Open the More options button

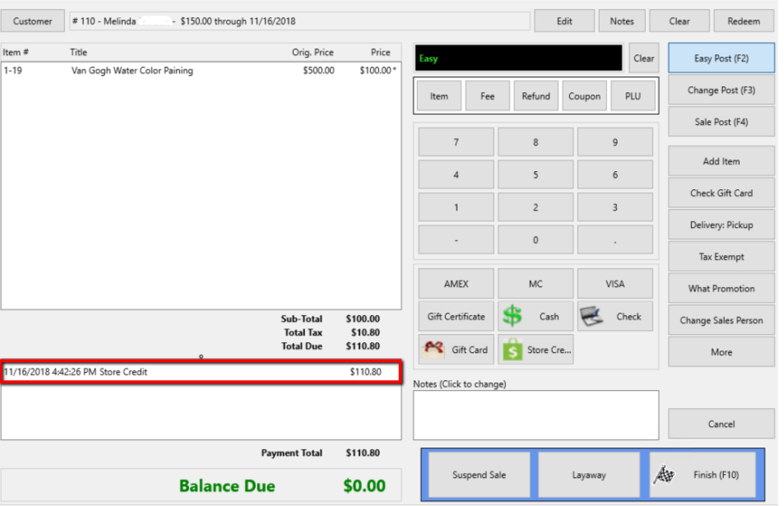(x=721, y=352)
